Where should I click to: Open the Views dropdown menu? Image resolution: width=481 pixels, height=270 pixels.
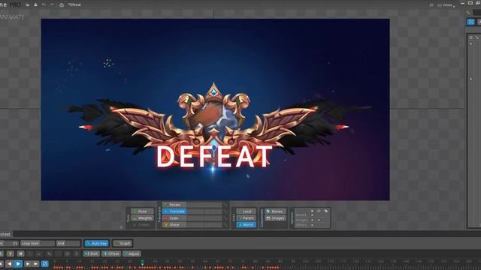point(446,5)
